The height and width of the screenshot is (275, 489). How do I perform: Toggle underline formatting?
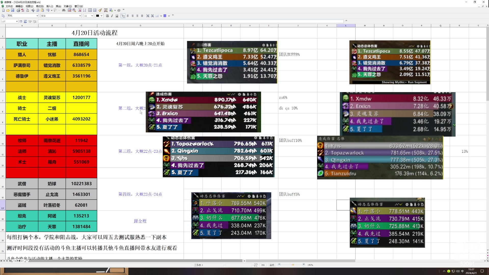click(x=117, y=16)
